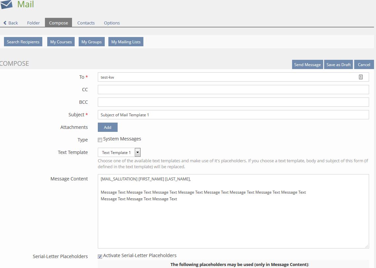Click in the Message Content text area
376x268 pixels.
pos(233,221)
